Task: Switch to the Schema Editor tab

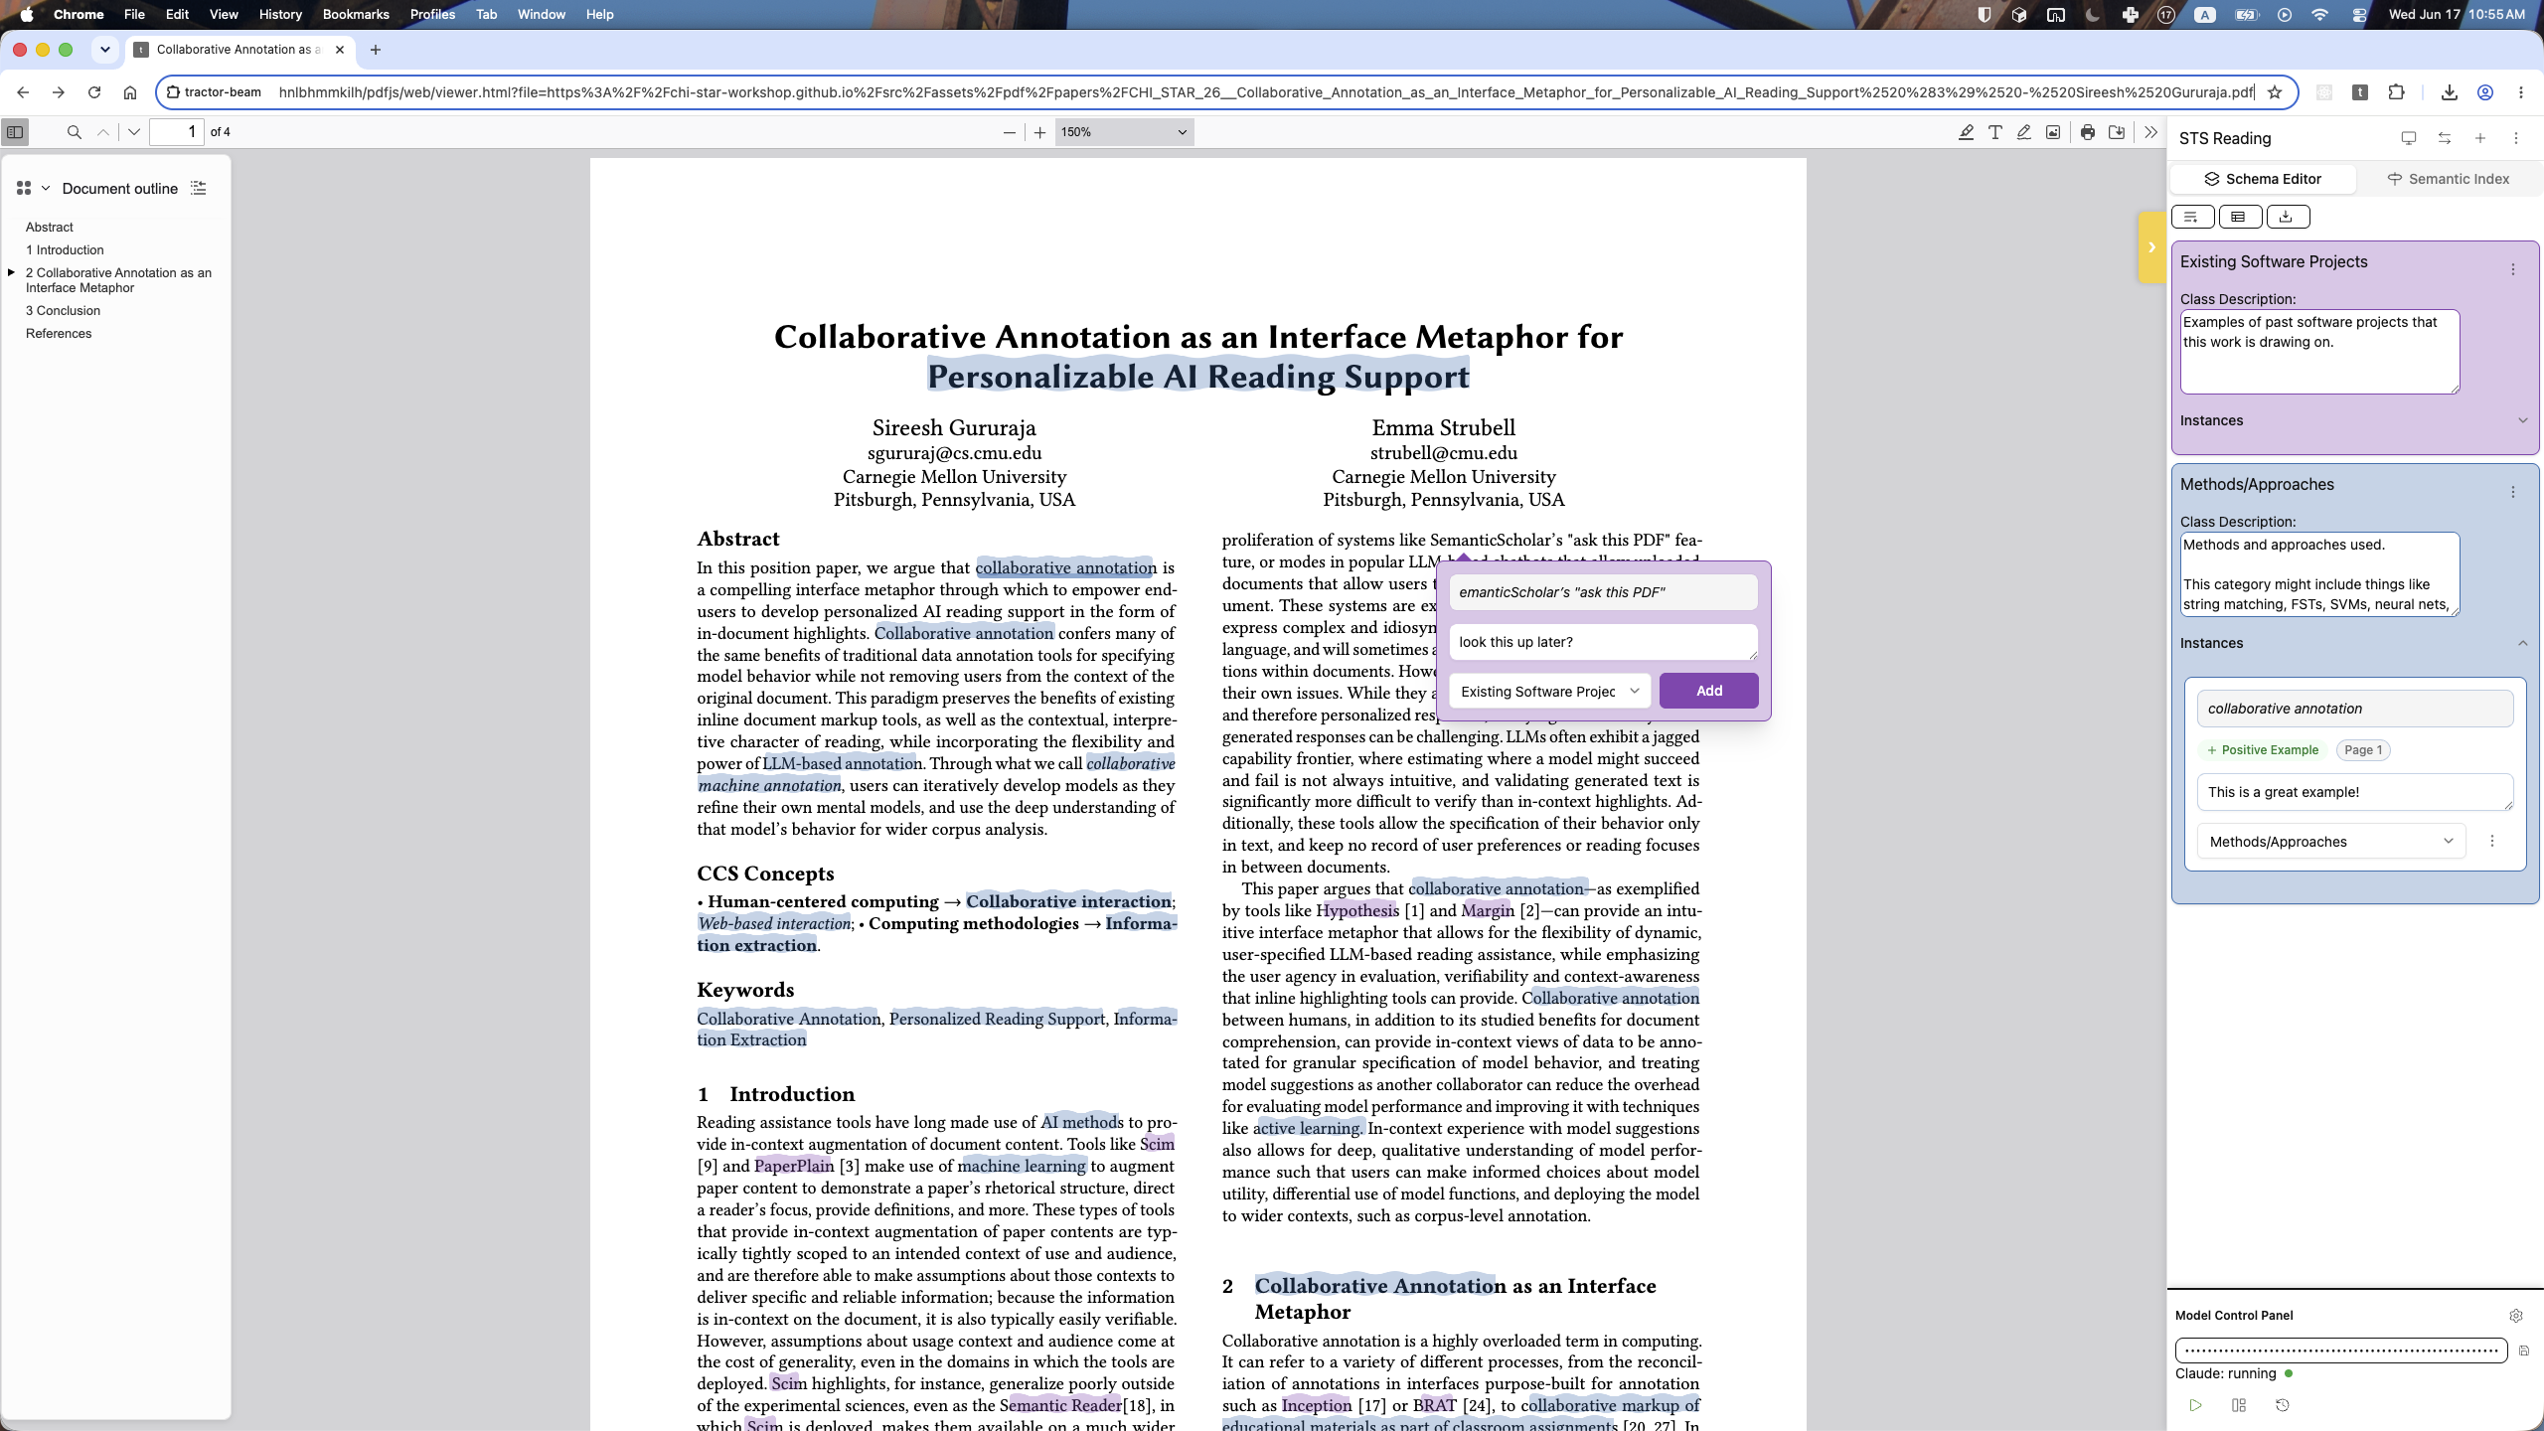Action: [x=2263, y=179]
